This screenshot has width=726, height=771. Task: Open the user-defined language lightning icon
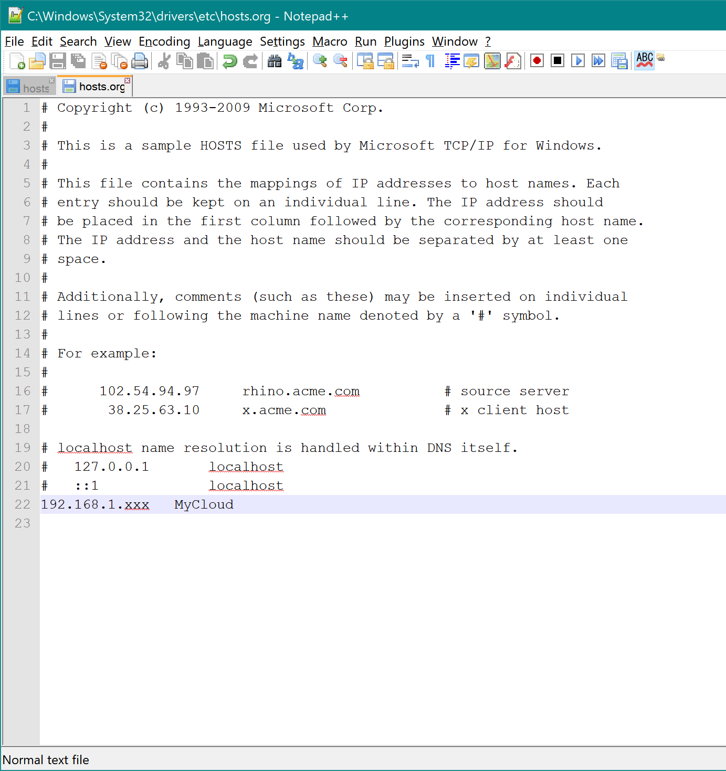pos(471,61)
